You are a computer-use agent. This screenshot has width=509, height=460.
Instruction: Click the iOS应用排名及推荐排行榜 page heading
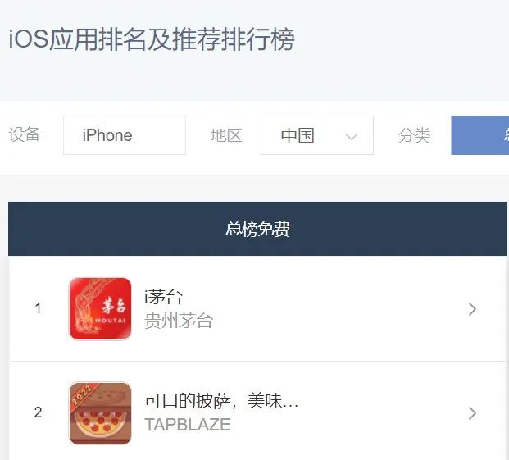152,39
